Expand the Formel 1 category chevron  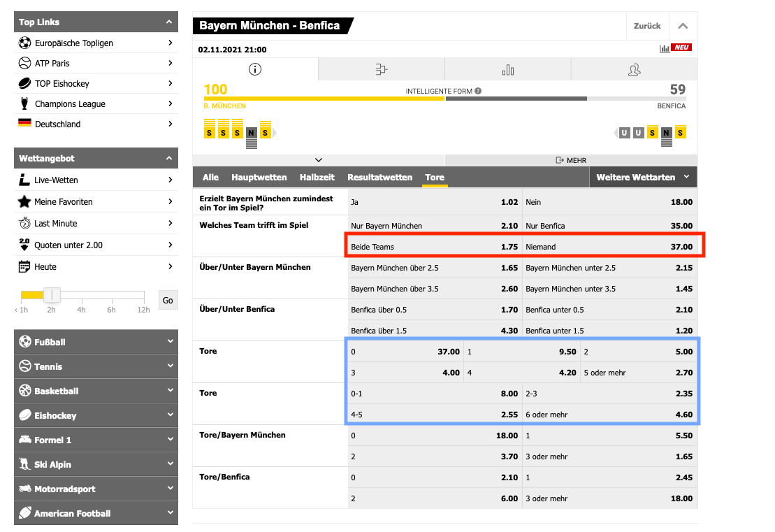click(171, 439)
